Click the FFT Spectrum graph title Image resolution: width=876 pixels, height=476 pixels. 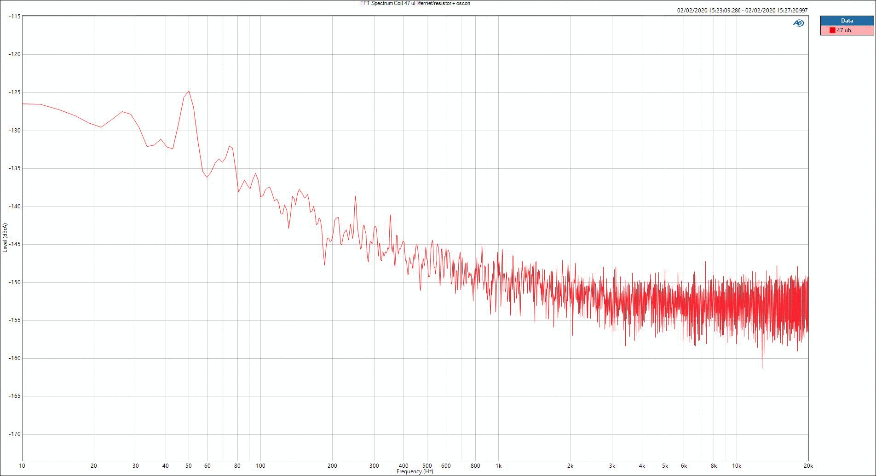415,3
